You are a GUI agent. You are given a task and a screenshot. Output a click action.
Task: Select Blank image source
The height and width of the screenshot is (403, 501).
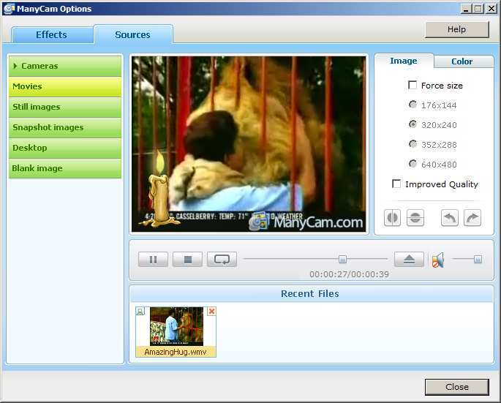[x=65, y=168]
